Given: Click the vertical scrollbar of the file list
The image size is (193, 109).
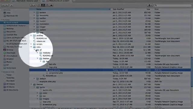Looking at the screenshot, I should [x=192, y=72].
